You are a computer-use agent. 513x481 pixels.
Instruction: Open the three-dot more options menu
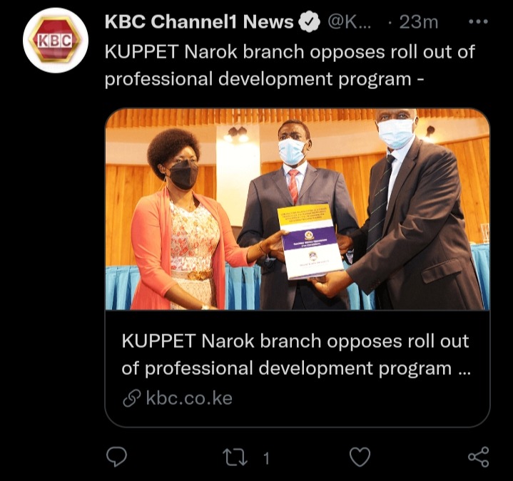pyautogui.click(x=478, y=22)
